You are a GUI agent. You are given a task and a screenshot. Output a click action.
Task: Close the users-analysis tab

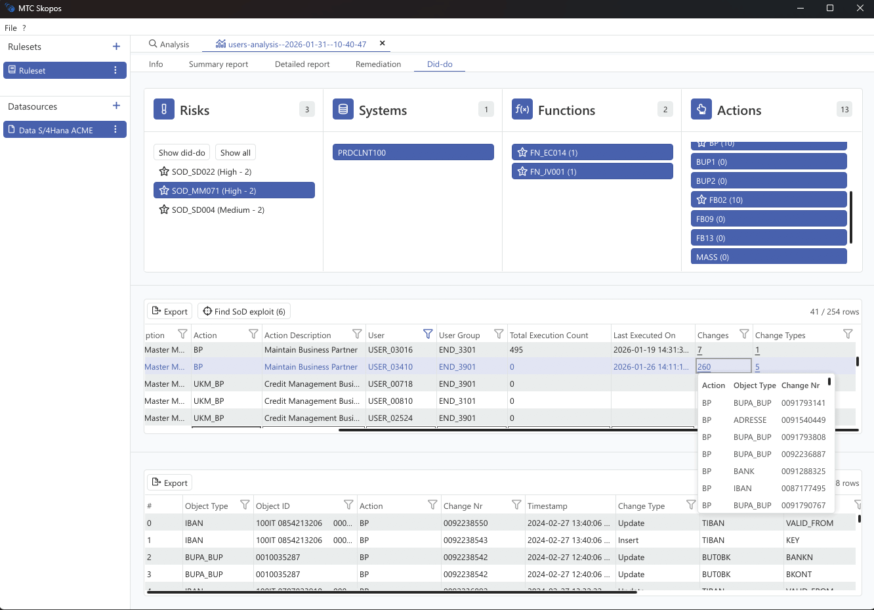[383, 43]
